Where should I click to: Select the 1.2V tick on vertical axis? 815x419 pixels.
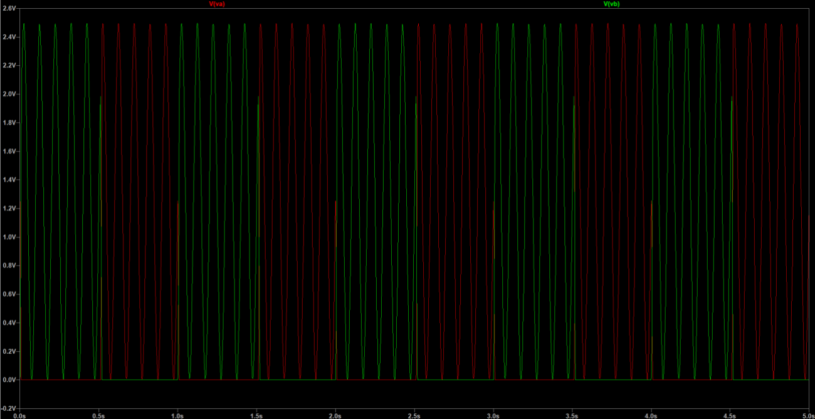[x=8, y=209]
